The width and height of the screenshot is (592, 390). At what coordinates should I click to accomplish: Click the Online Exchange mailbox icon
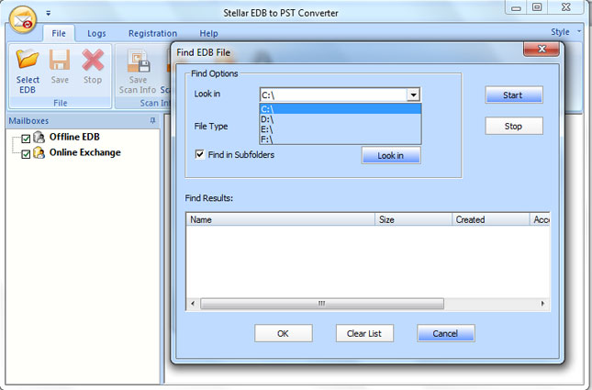[39, 153]
